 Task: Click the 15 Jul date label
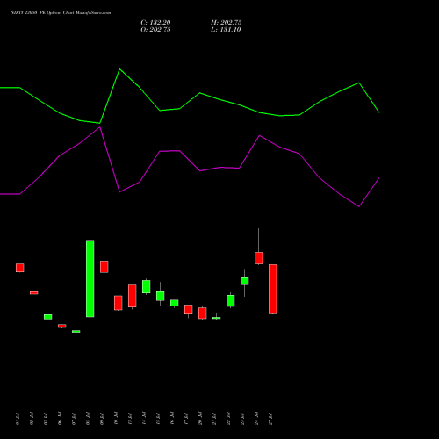click(158, 419)
